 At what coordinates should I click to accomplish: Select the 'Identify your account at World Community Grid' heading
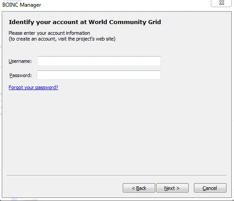pyautogui.click(x=85, y=22)
